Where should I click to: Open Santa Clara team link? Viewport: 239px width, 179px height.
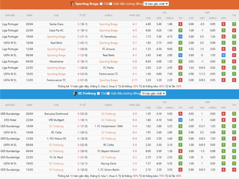[x=56, y=24]
